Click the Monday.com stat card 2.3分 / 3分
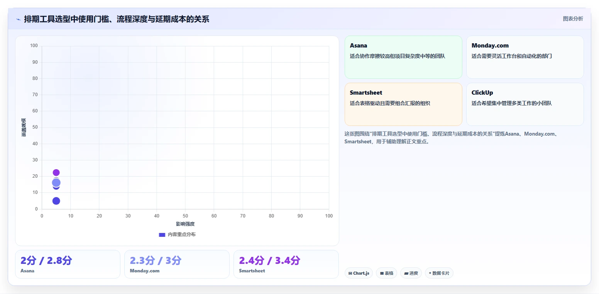This screenshot has height=294, width=599. pos(177,264)
